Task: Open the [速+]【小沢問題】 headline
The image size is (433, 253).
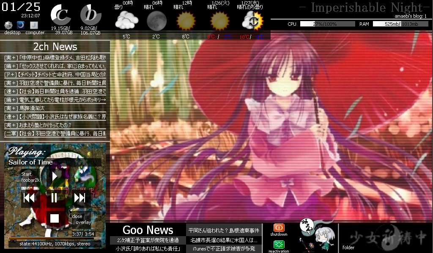Action: point(55,116)
